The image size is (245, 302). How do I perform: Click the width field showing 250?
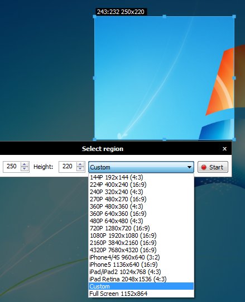click(x=12, y=167)
